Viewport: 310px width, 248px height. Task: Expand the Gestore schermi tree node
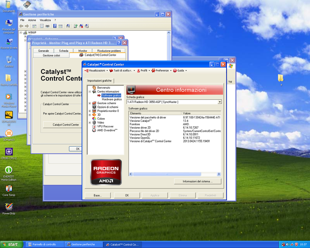90,103
